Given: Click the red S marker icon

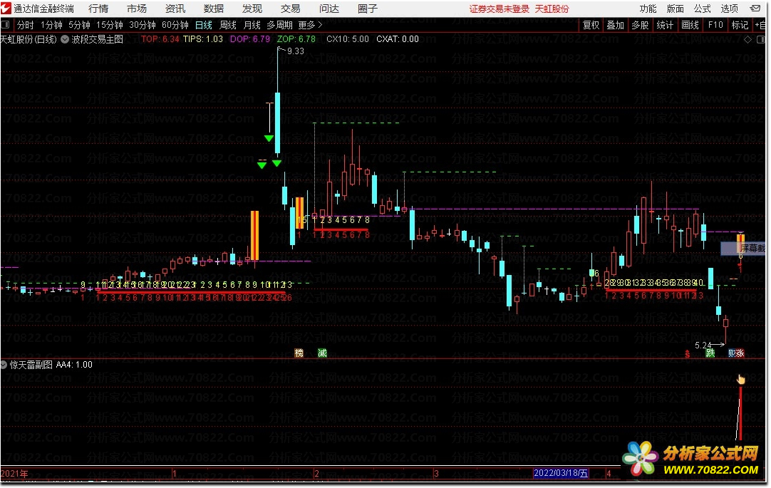Looking at the screenshot, I should pyautogui.click(x=688, y=354).
